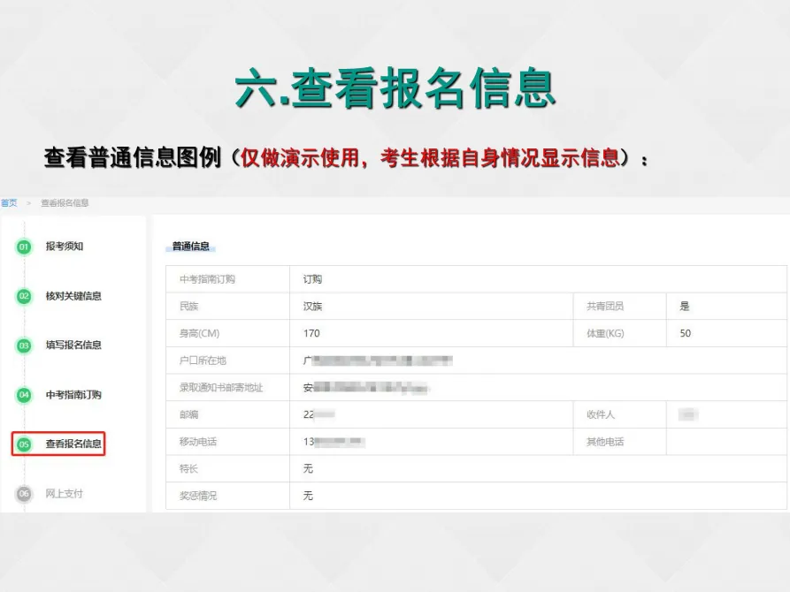Screen dimensions: 790x592
Task: Click step 04 green circle icon
Action: (24, 395)
